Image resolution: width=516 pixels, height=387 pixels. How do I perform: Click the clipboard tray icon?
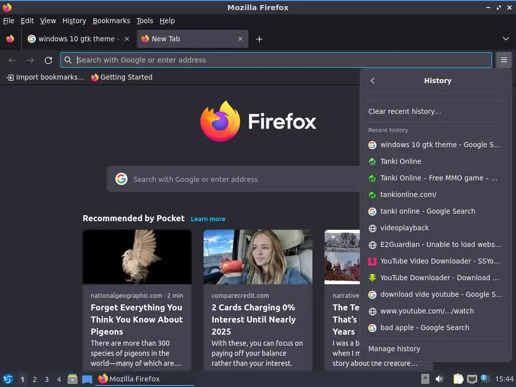pos(458,379)
